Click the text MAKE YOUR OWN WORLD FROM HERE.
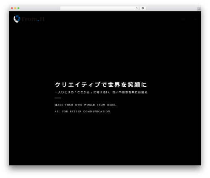 (x=85, y=105)
